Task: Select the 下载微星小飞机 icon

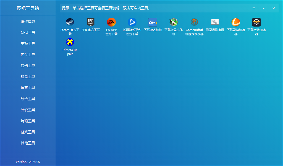Action: [174, 22]
